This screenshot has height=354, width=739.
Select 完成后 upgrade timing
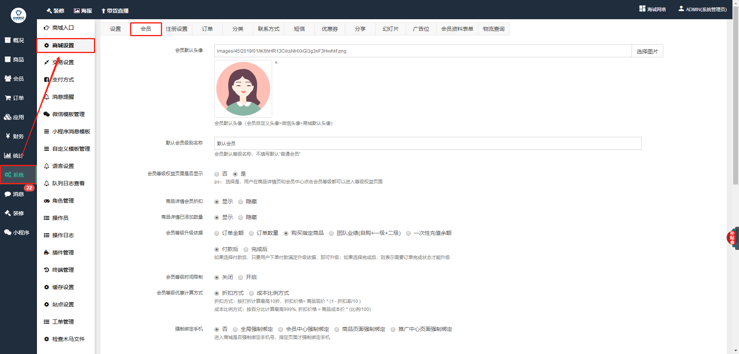246,249
